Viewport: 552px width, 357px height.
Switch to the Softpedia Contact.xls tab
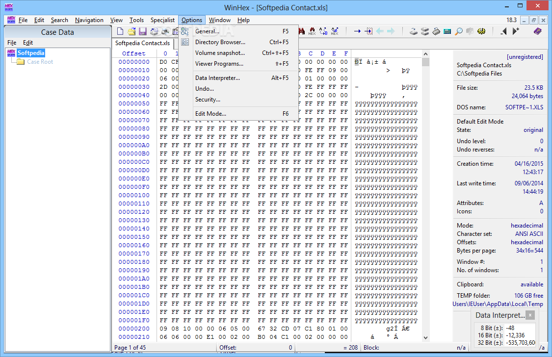(143, 43)
